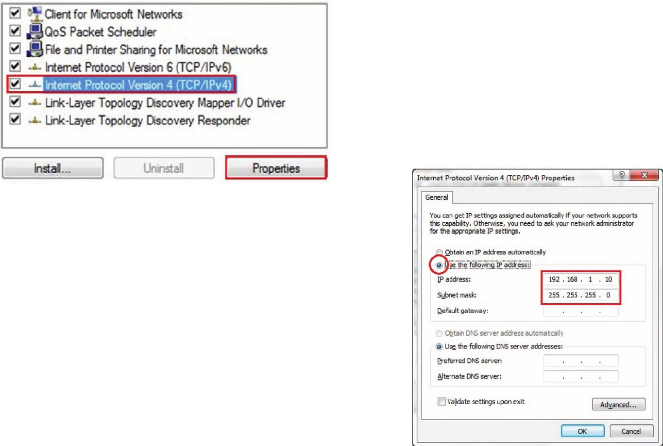Image resolution: width=663 pixels, height=446 pixels.
Task: Click the QoS Packet Scheduler icon
Action: click(x=35, y=31)
